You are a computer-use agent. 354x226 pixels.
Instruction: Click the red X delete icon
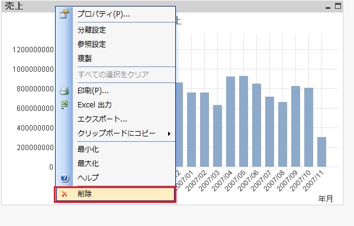(x=65, y=194)
